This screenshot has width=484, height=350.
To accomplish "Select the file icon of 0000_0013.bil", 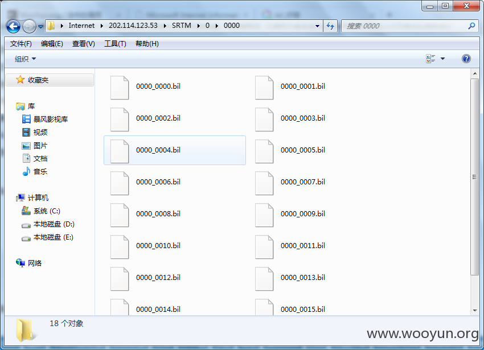I will pos(264,279).
